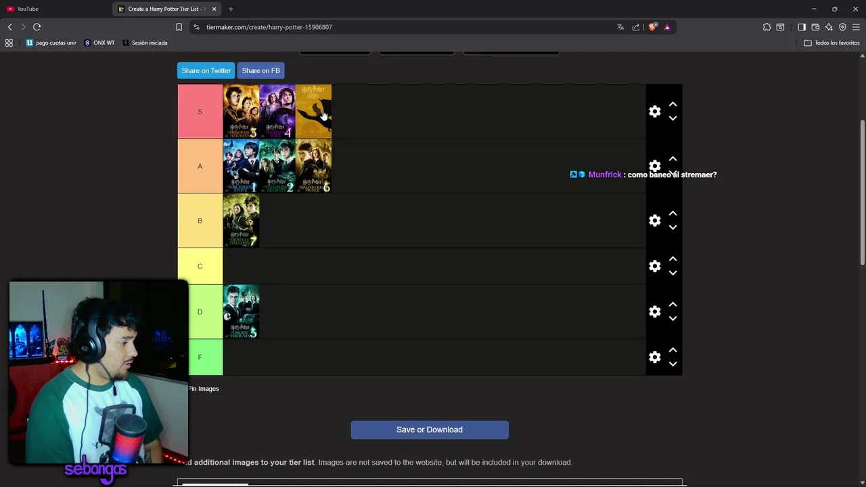
Task: Open settings gear for F tier row
Action: click(x=654, y=357)
